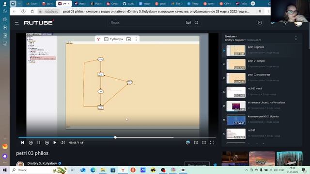
Task: Open Outlook from the taskbar
Action: click(x=83, y=170)
